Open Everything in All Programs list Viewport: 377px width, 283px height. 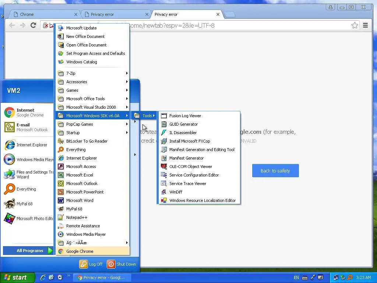pos(92,150)
